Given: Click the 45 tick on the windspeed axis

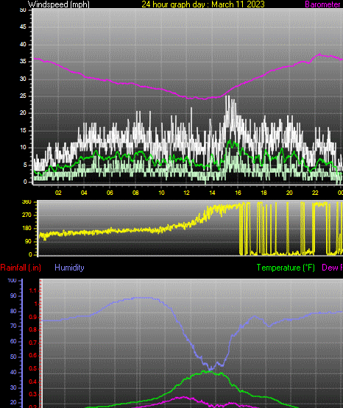Looking at the screenshot, I should (23, 27).
